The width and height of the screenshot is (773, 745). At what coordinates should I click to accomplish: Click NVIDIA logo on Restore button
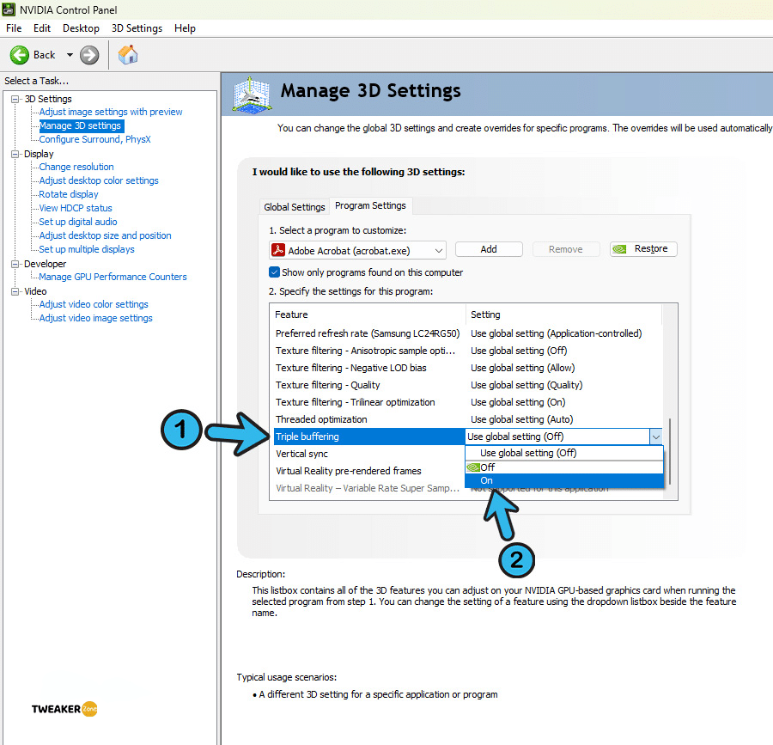(619, 249)
